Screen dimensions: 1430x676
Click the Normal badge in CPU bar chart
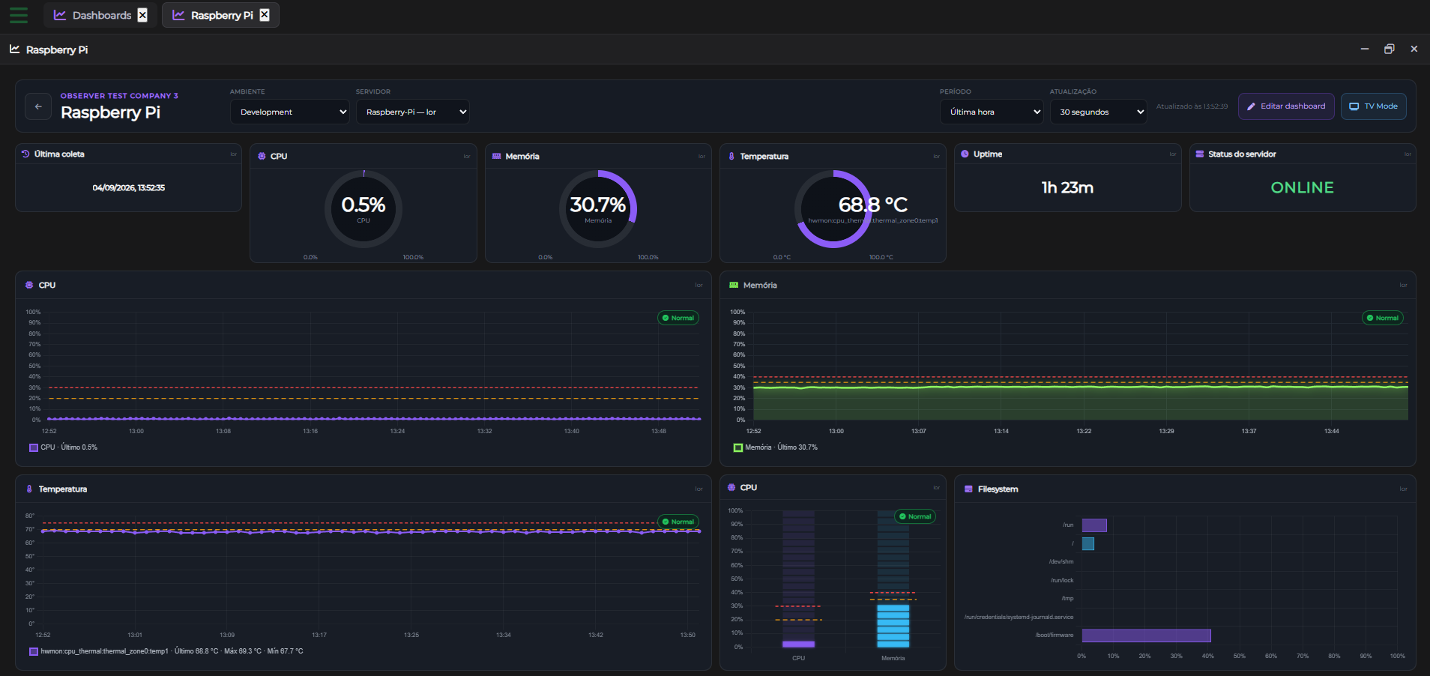click(915, 516)
